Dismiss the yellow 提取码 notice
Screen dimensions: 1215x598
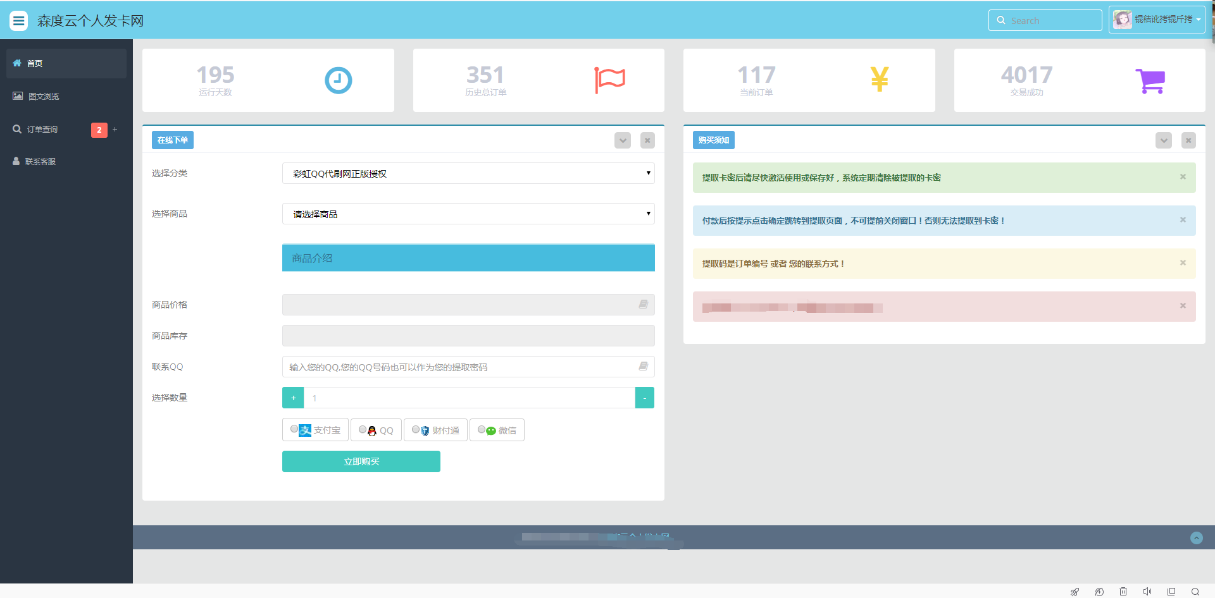[1183, 263]
